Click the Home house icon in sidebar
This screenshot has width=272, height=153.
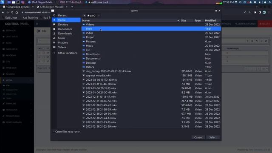point(54,20)
